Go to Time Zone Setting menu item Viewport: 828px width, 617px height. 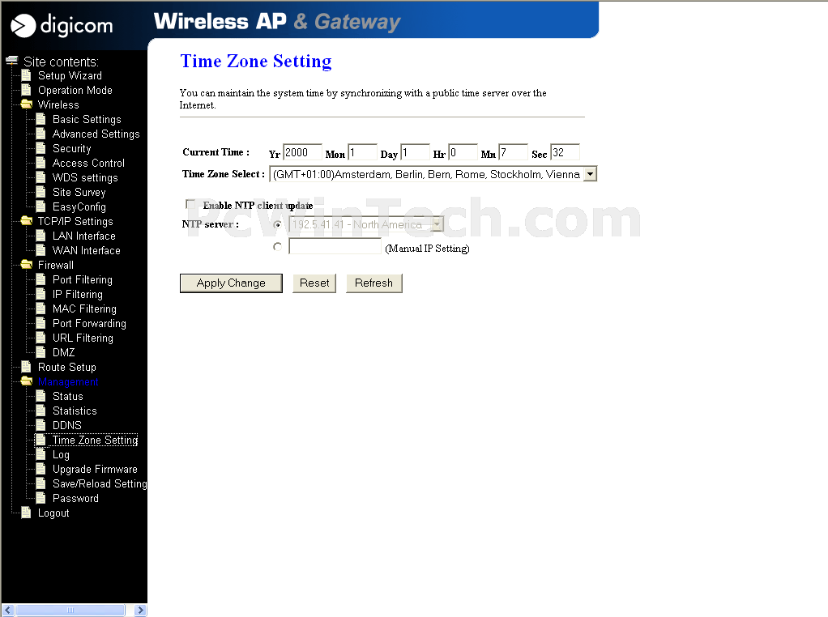(x=95, y=440)
